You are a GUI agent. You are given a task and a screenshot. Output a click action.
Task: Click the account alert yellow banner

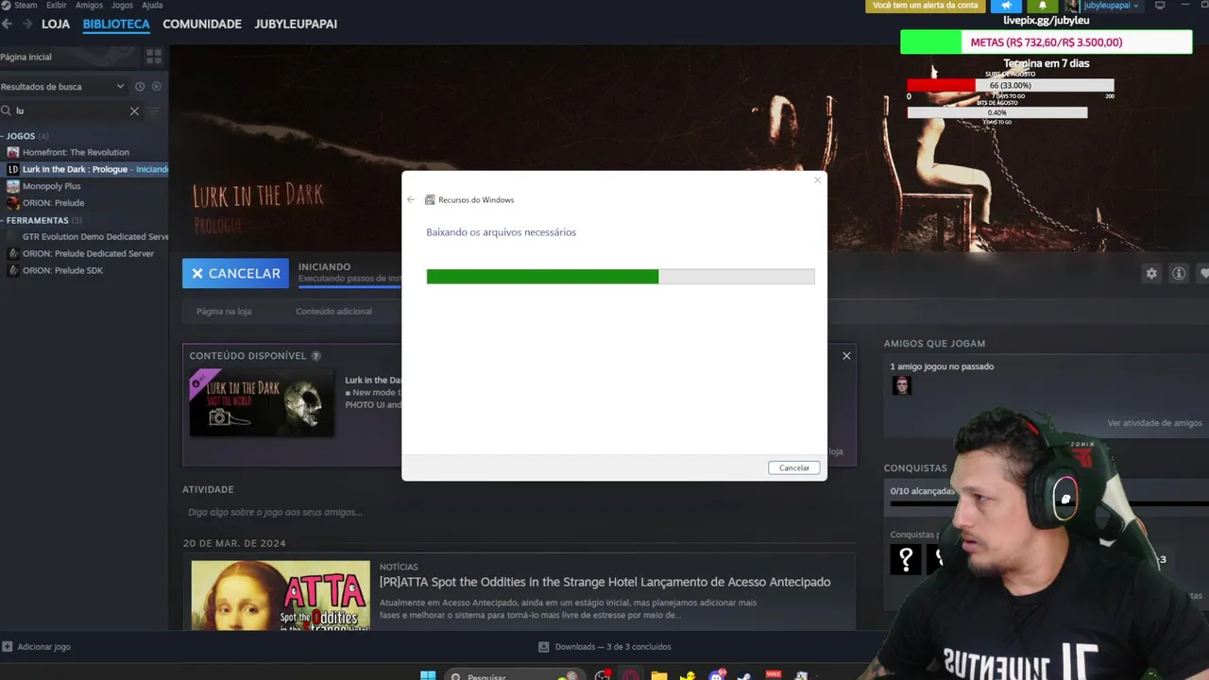pos(925,6)
